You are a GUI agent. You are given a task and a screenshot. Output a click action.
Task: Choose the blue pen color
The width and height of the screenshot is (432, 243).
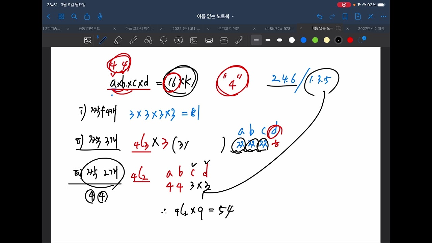click(303, 40)
